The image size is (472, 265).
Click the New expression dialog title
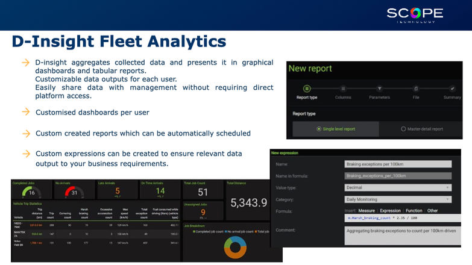click(x=285, y=153)
